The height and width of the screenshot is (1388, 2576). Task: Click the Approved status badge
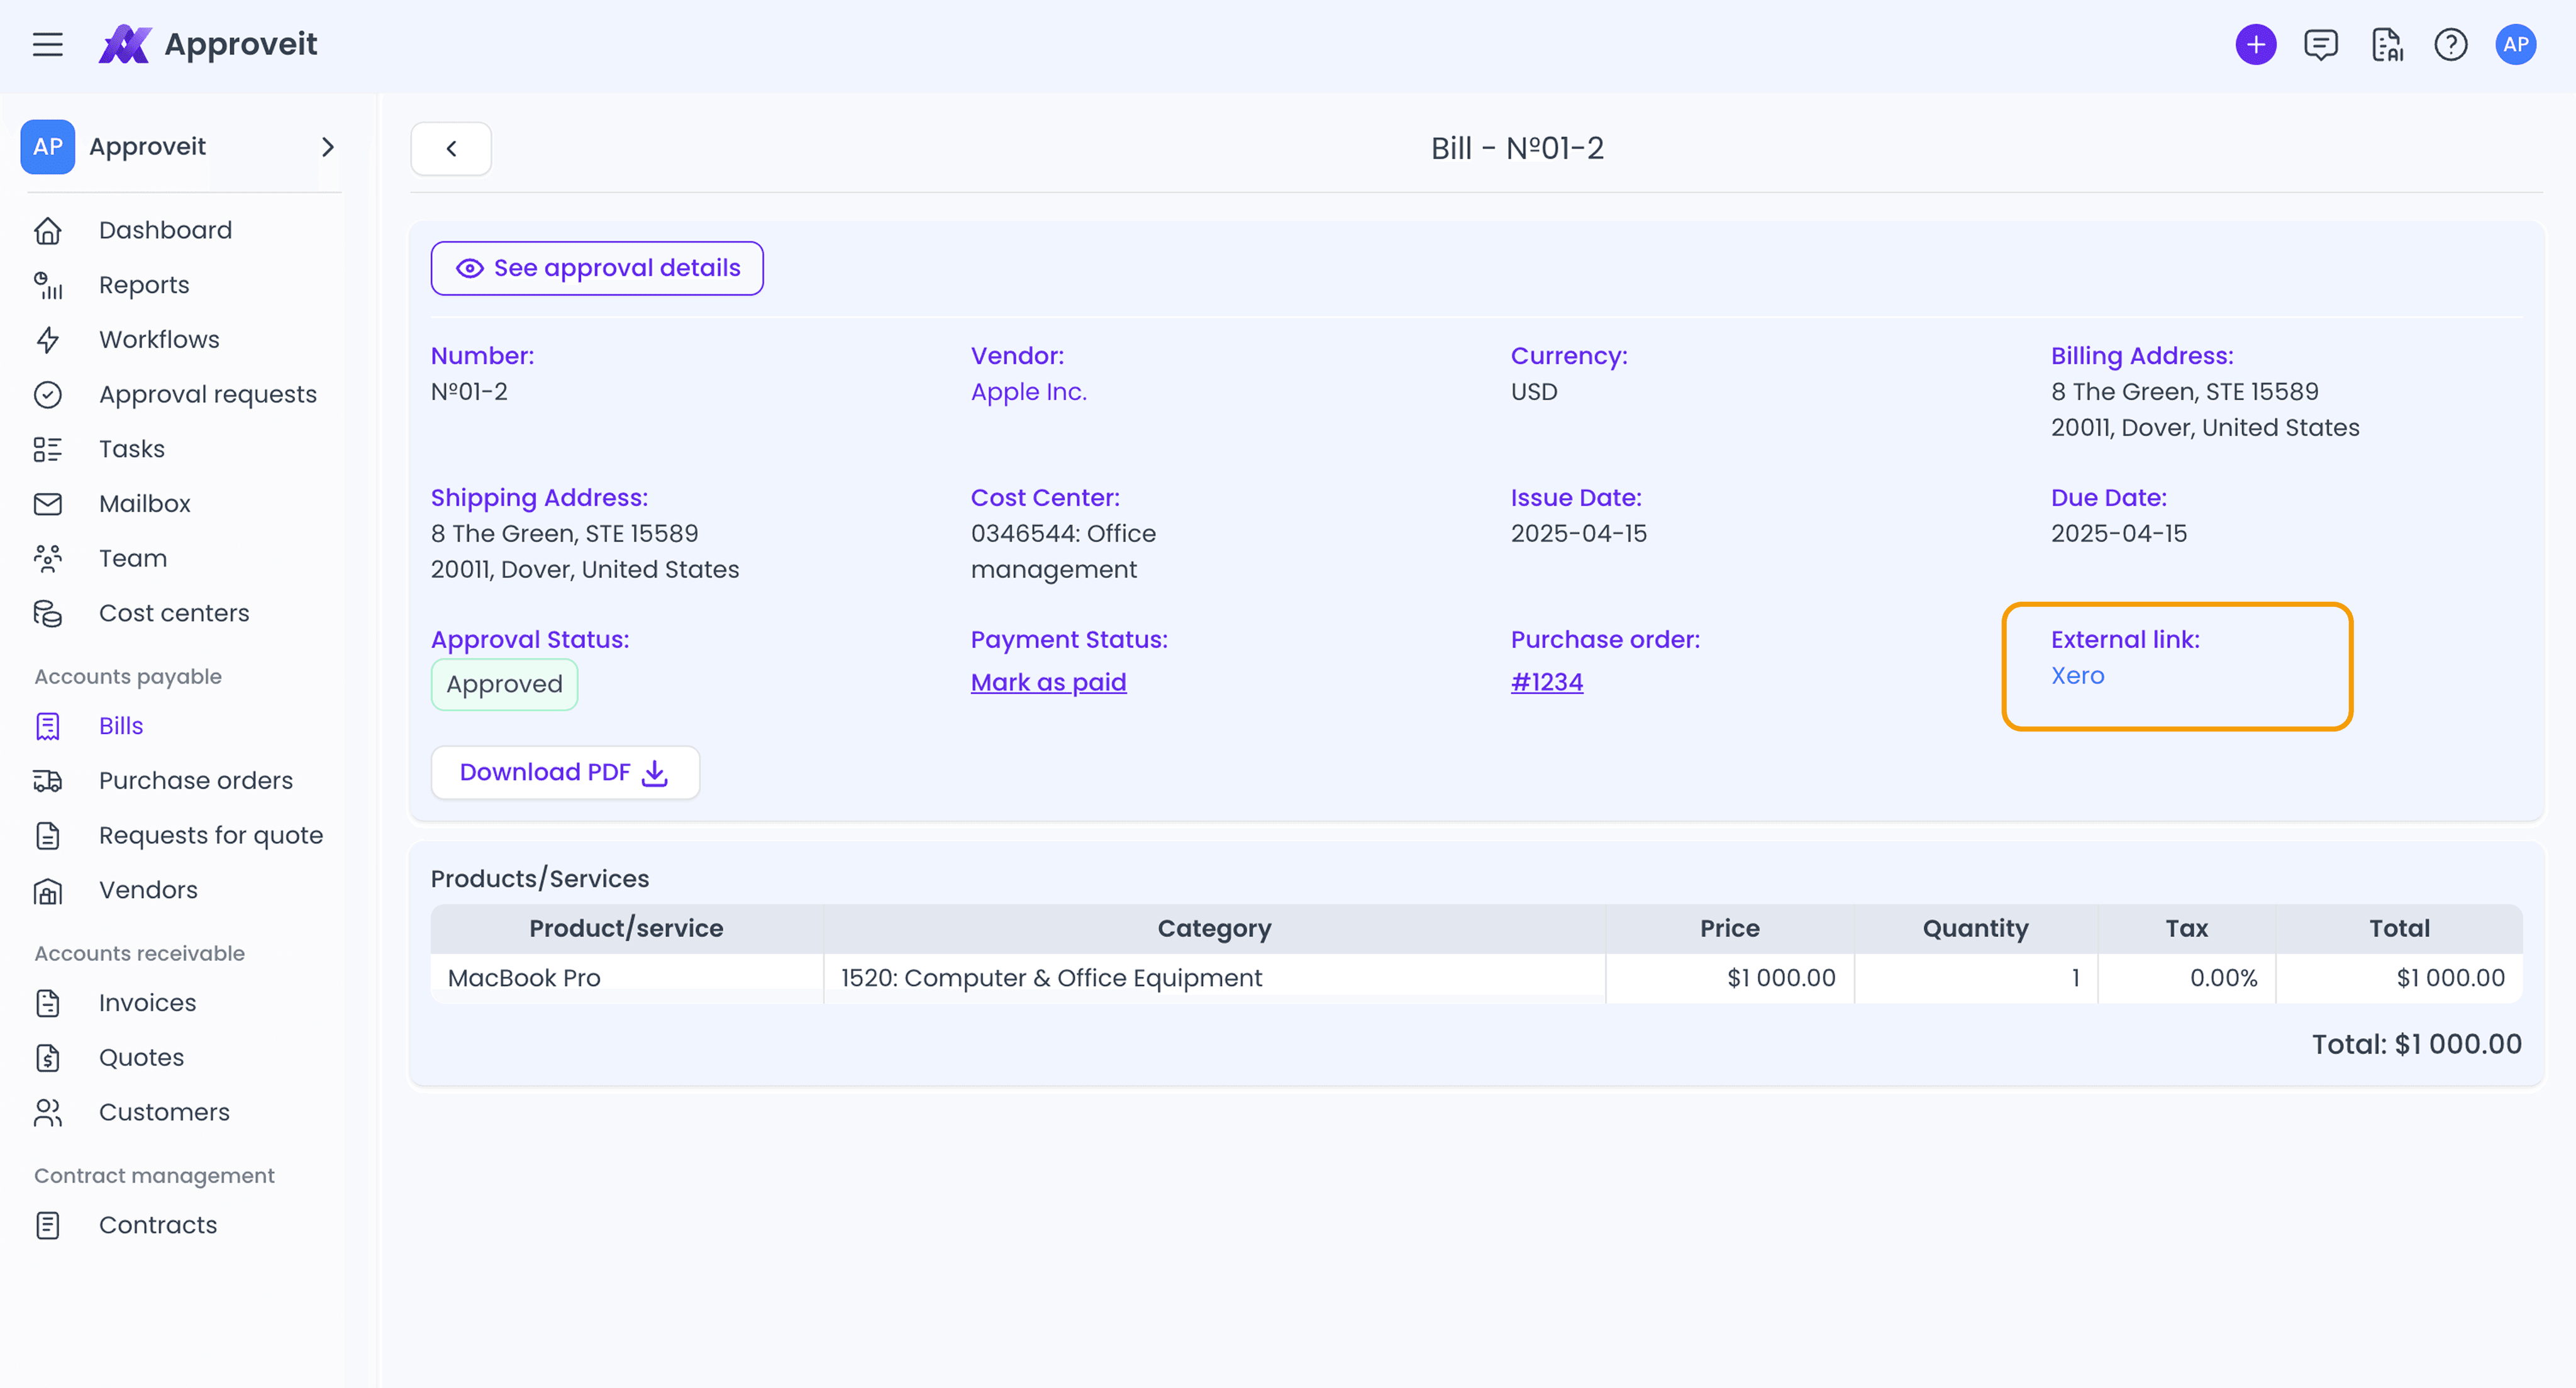point(504,684)
